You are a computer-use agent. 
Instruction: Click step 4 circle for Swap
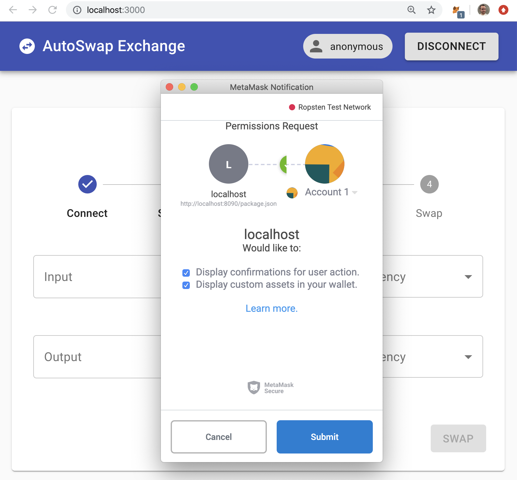[429, 184]
